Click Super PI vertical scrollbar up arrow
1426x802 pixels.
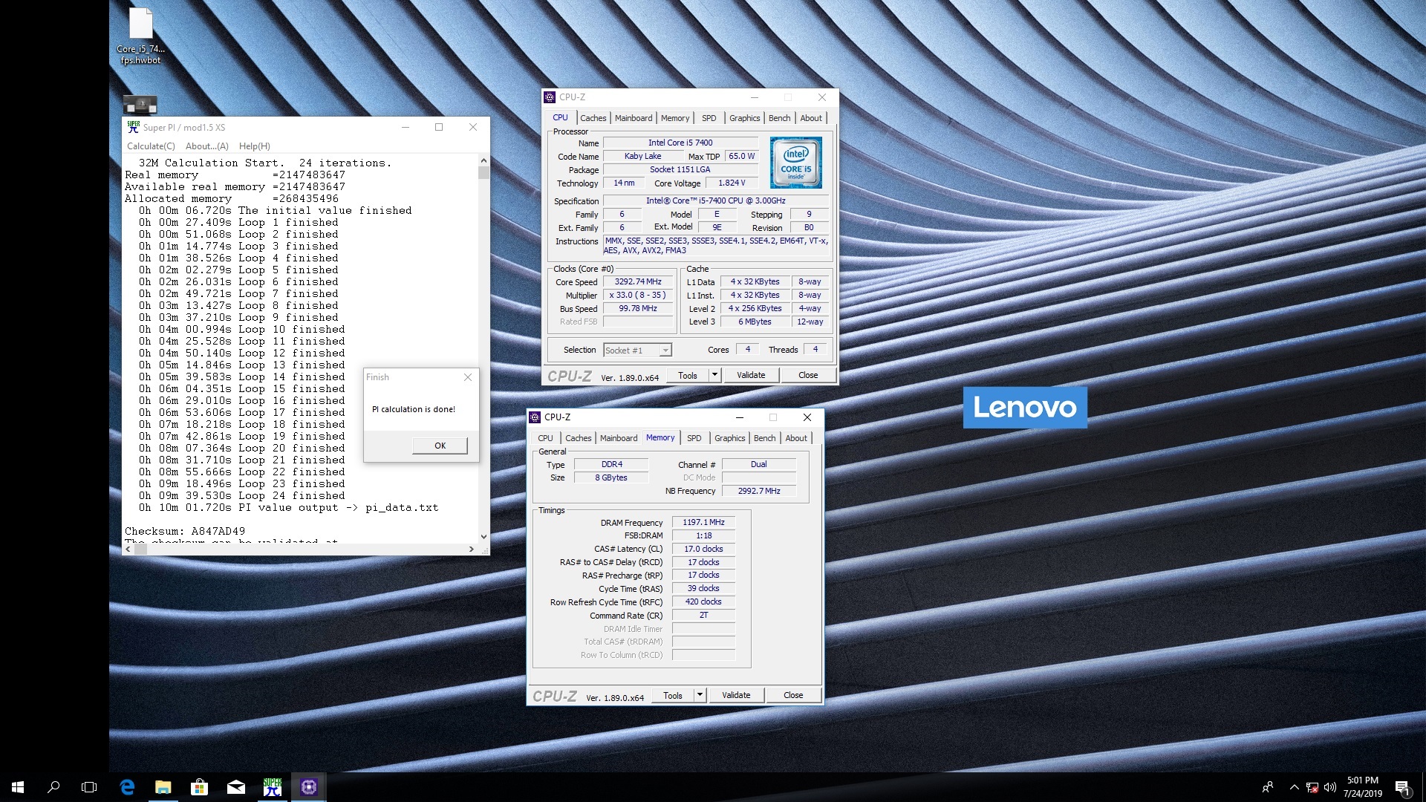484,160
